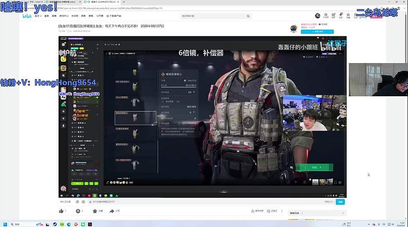Open the 游戏中心 link in bilibili navigation
The image size is (408, 227).
pos(64,16)
